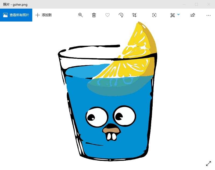Click the square focus frame icon
This screenshot has height=170, width=215.
coord(154,15)
